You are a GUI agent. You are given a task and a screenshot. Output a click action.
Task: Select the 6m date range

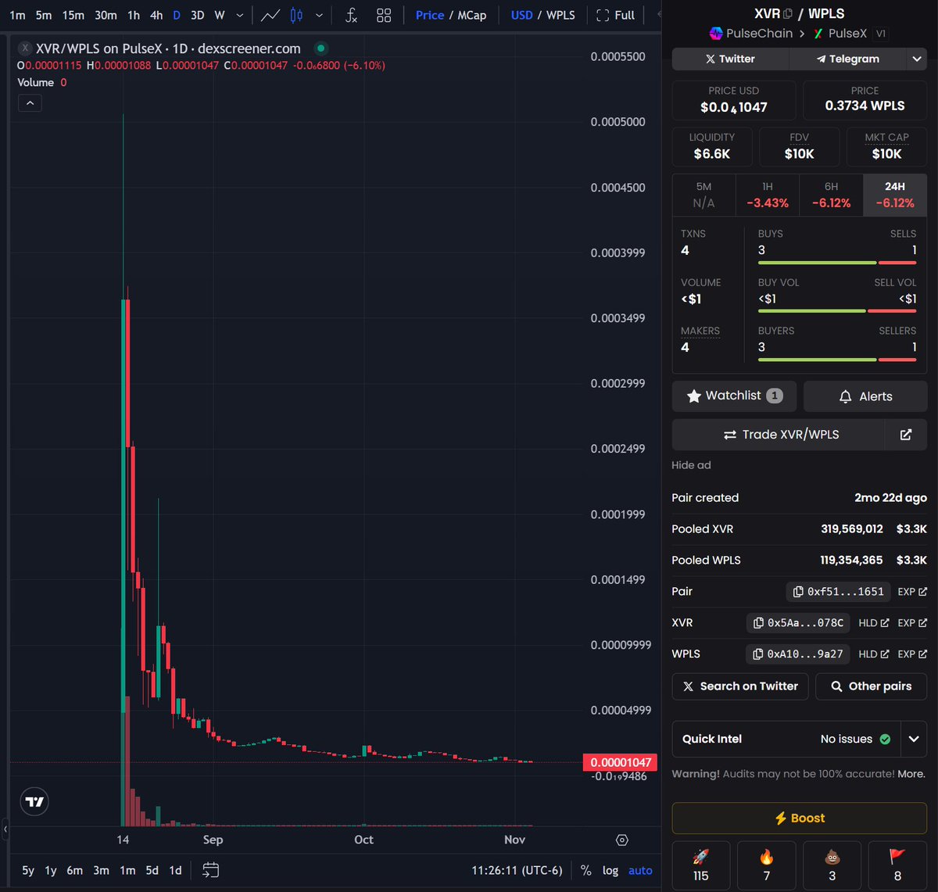(x=75, y=870)
